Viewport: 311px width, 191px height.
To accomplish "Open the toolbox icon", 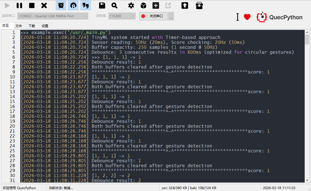I will click(x=199, y=5).
